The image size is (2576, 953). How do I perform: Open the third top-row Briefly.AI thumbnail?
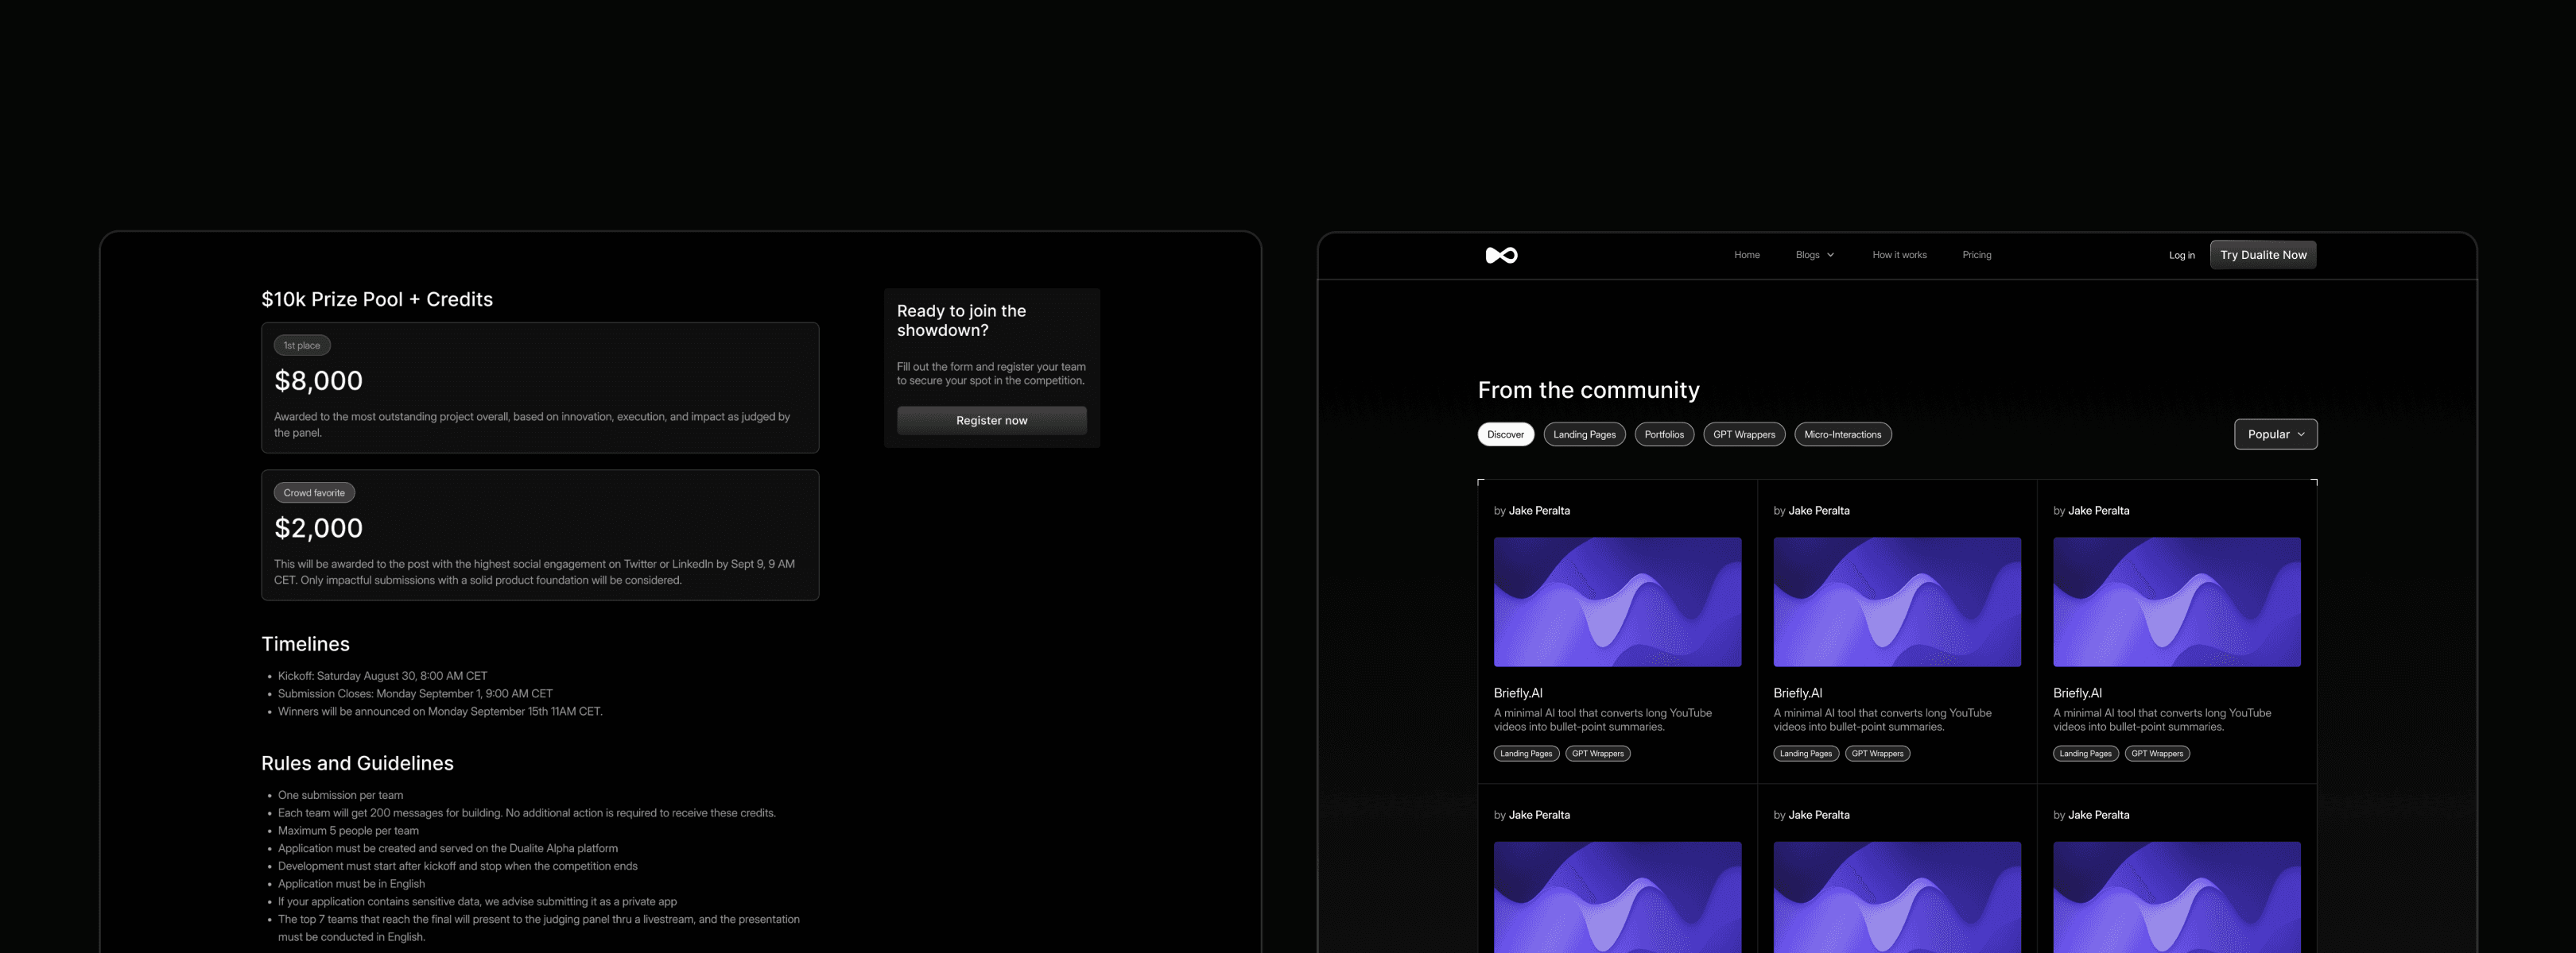coord(2176,602)
